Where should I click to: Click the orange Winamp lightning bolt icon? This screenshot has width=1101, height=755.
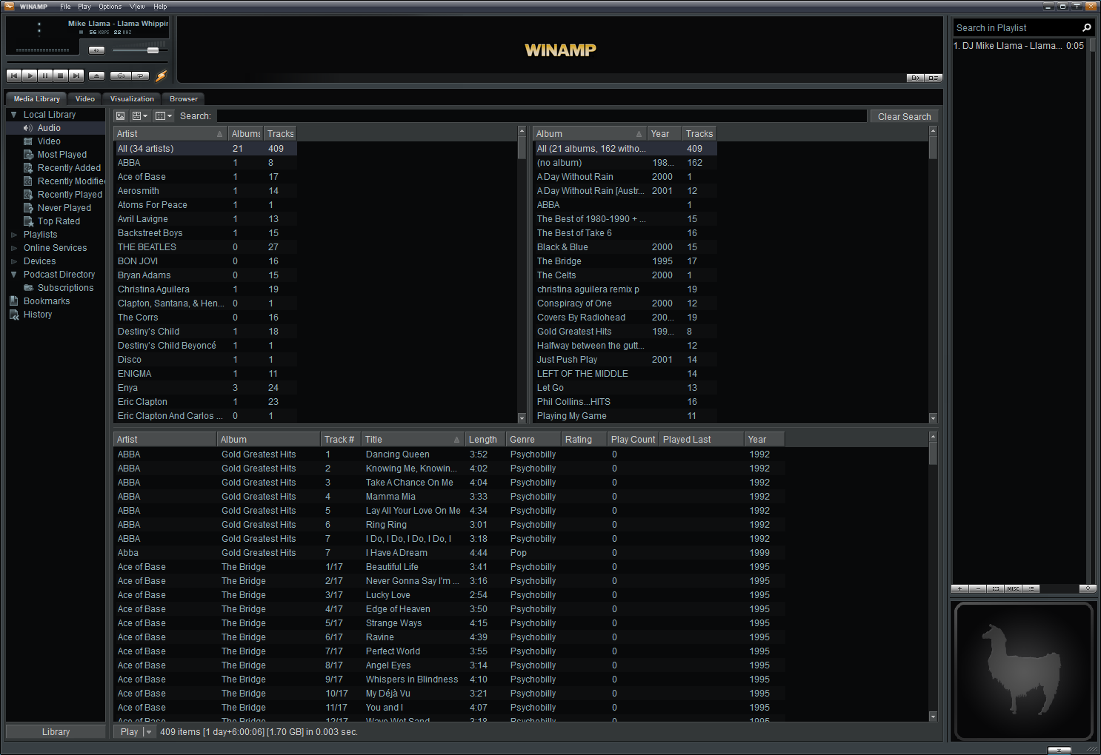click(161, 75)
